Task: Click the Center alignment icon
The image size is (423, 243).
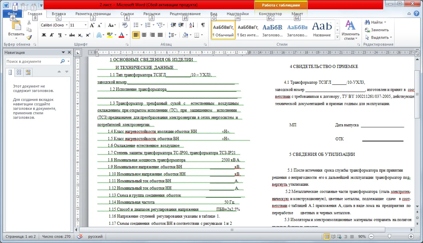Action: point(144,35)
